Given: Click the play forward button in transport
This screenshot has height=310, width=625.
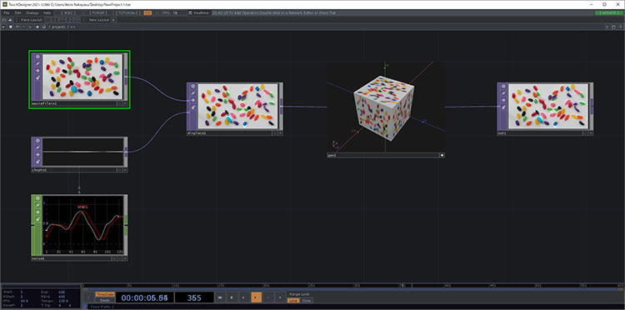Looking at the screenshot, I should (257, 297).
